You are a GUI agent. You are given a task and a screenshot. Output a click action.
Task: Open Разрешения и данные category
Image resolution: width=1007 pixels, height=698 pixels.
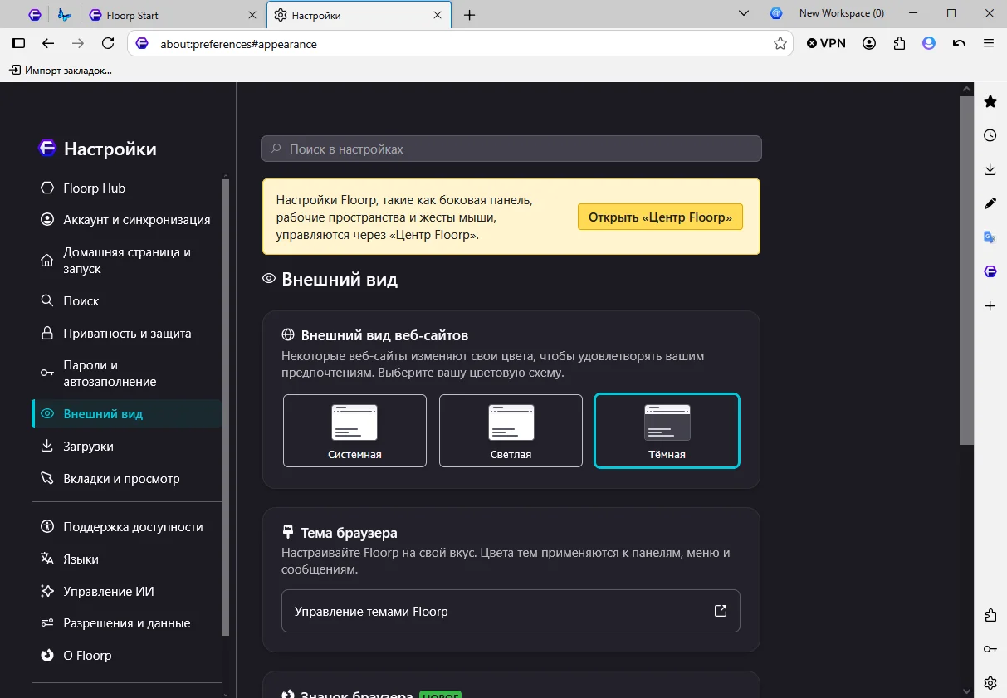pos(126,623)
